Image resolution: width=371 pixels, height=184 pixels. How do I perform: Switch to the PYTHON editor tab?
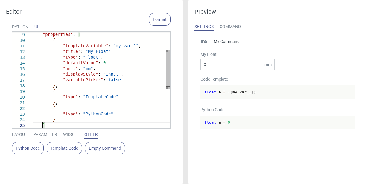coord(20,27)
